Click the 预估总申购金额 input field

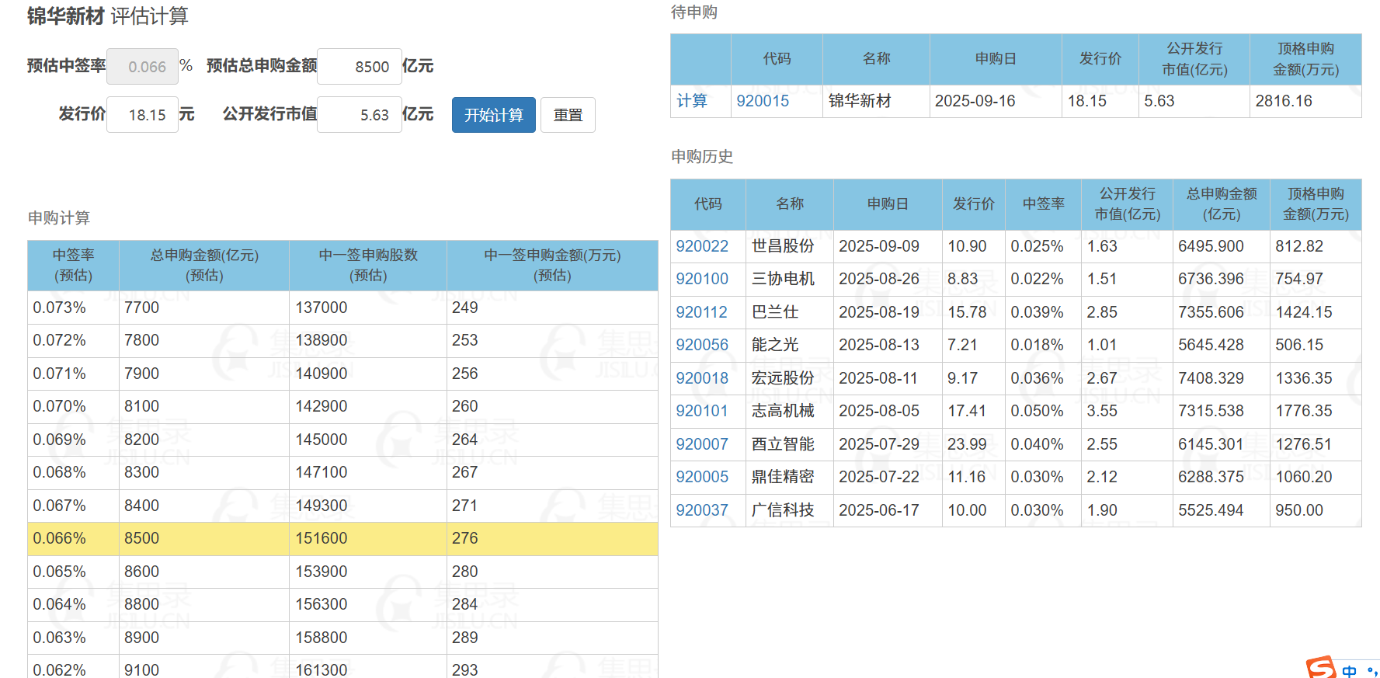[360, 67]
